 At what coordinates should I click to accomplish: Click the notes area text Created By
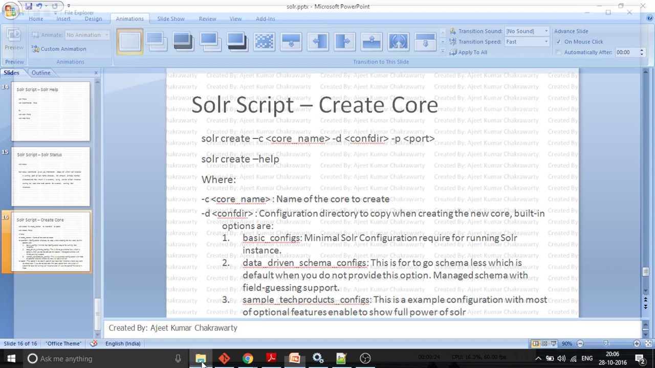click(x=173, y=328)
